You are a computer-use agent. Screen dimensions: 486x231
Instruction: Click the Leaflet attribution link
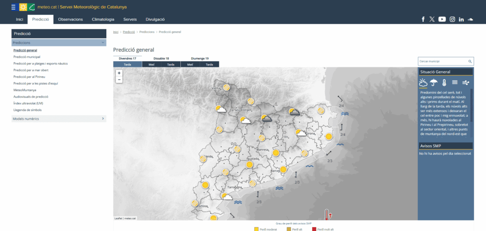point(118,218)
